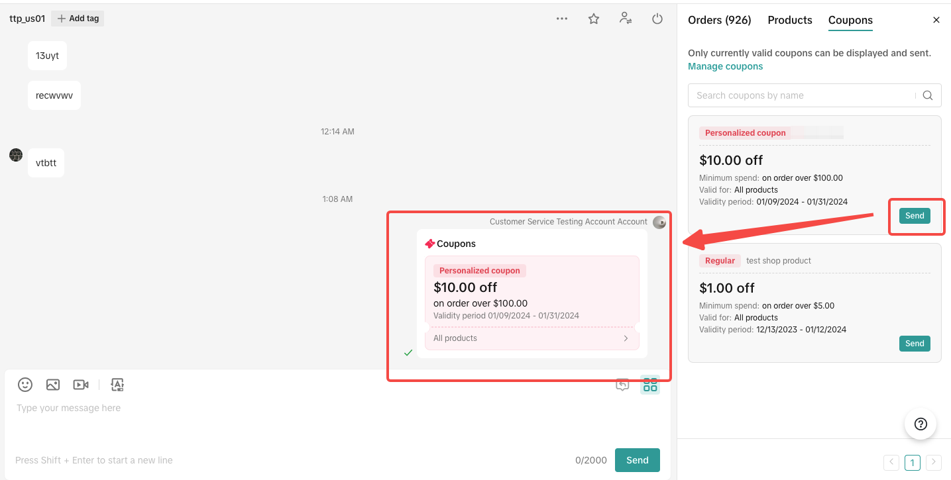Image resolution: width=951 pixels, height=480 pixels.
Task: Attach a video to the message
Action: tap(81, 385)
